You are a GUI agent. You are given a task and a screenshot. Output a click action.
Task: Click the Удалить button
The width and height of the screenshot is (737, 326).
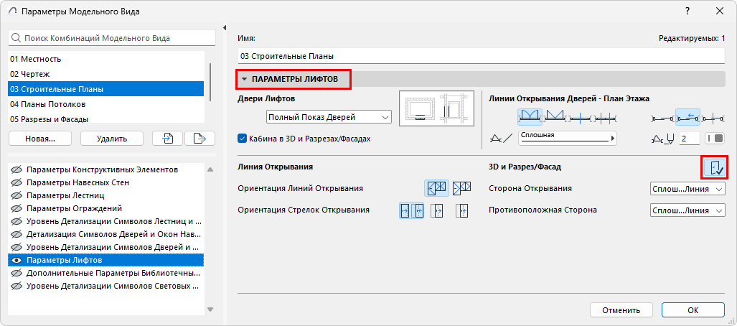(112, 139)
